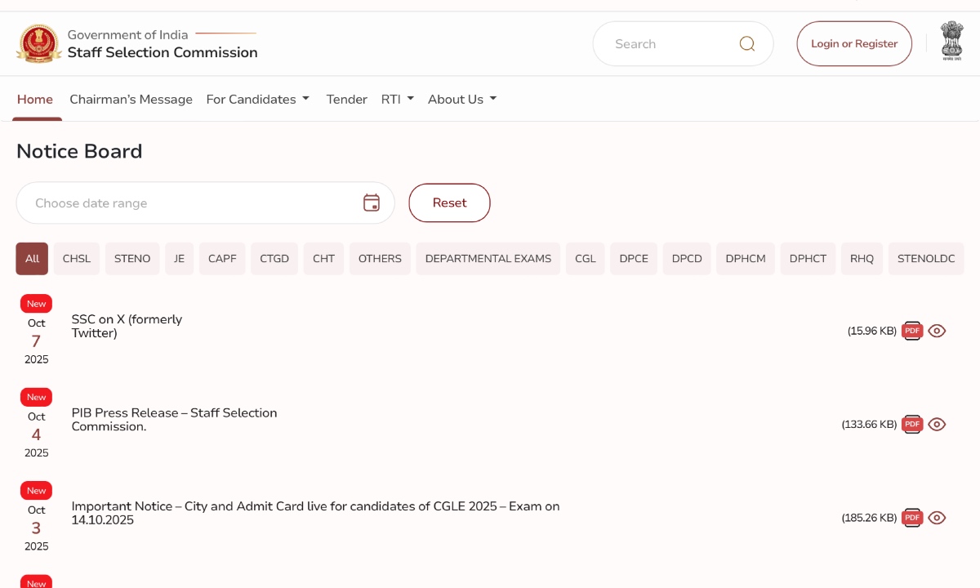The image size is (980, 588).
Task: Preview SSC on X notice with eye icon
Action: click(x=937, y=331)
